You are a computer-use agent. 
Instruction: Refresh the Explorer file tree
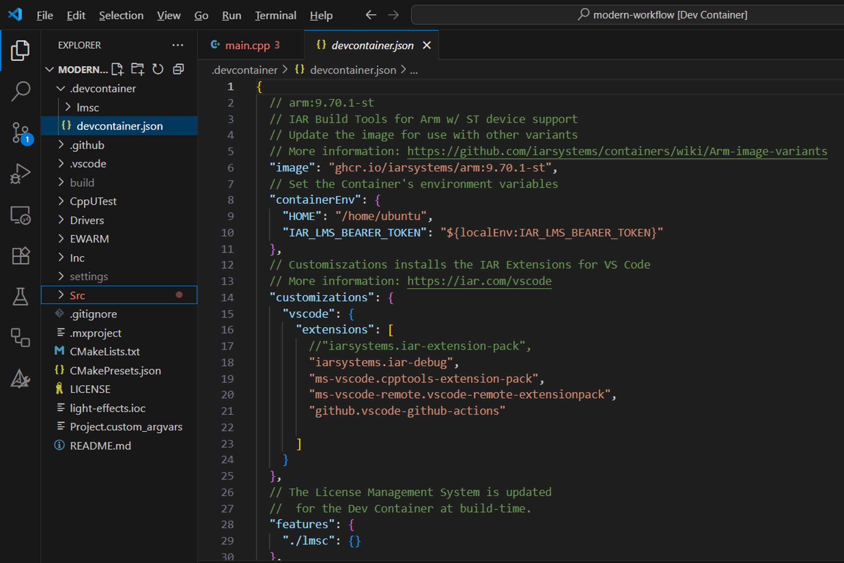pos(158,69)
